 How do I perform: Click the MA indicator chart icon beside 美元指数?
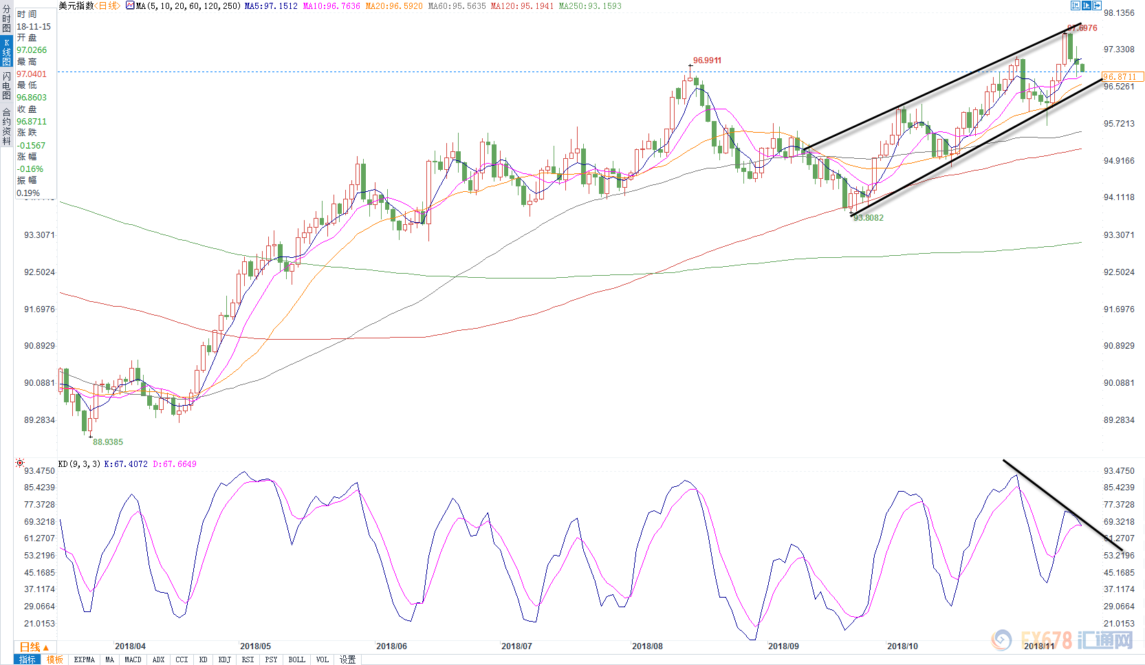130,6
